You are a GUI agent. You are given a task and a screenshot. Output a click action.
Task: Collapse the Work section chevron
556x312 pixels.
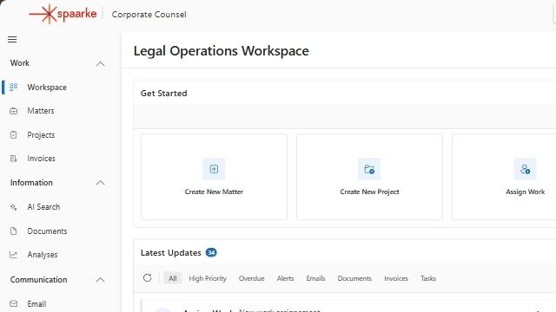pos(101,63)
